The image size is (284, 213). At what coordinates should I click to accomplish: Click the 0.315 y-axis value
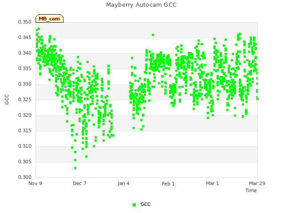[25, 131]
